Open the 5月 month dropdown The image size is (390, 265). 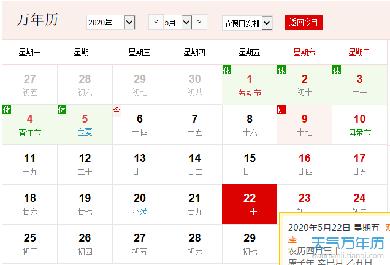pos(178,23)
